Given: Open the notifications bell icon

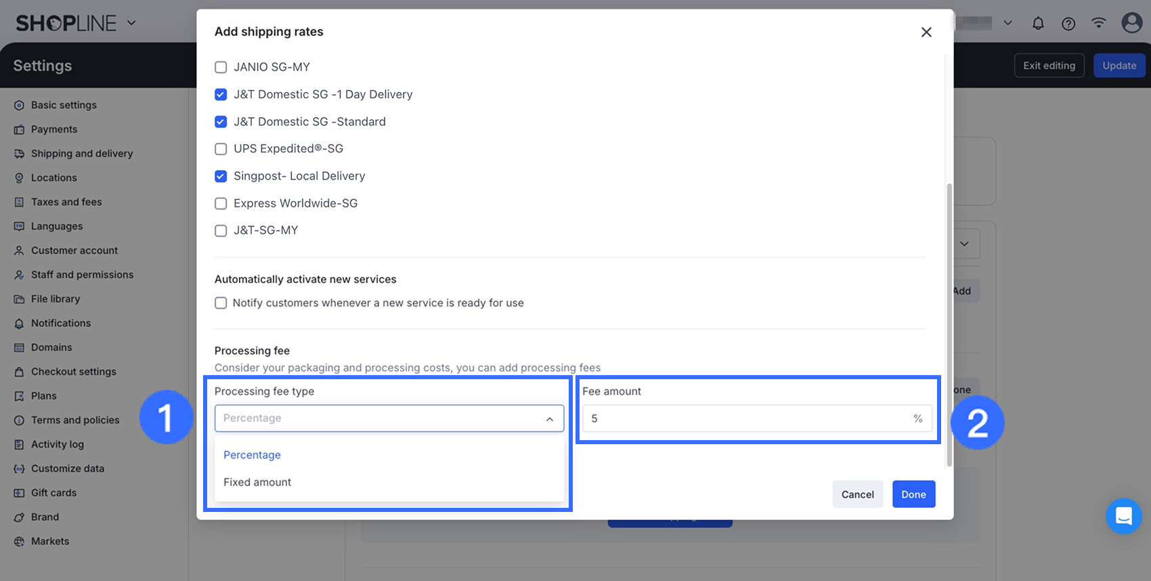Looking at the screenshot, I should [1038, 24].
